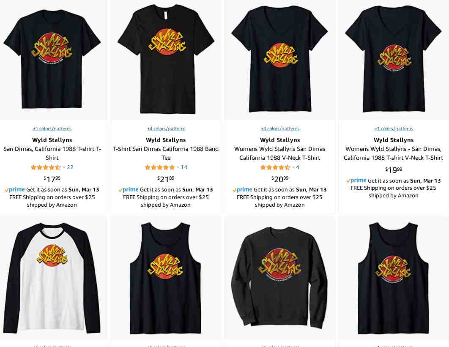Open the white raglan baseball shirt image
449x347 pixels.
click(x=52, y=278)
